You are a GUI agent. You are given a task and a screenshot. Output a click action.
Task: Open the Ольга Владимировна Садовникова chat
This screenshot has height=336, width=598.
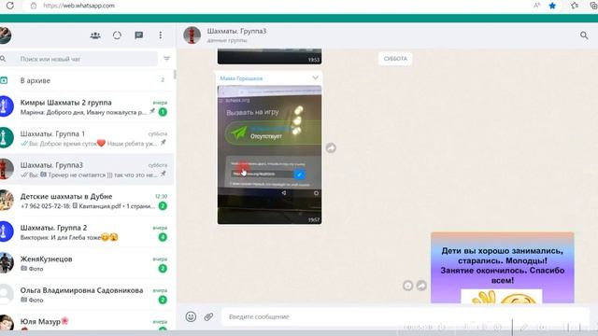tap(87, 294)
